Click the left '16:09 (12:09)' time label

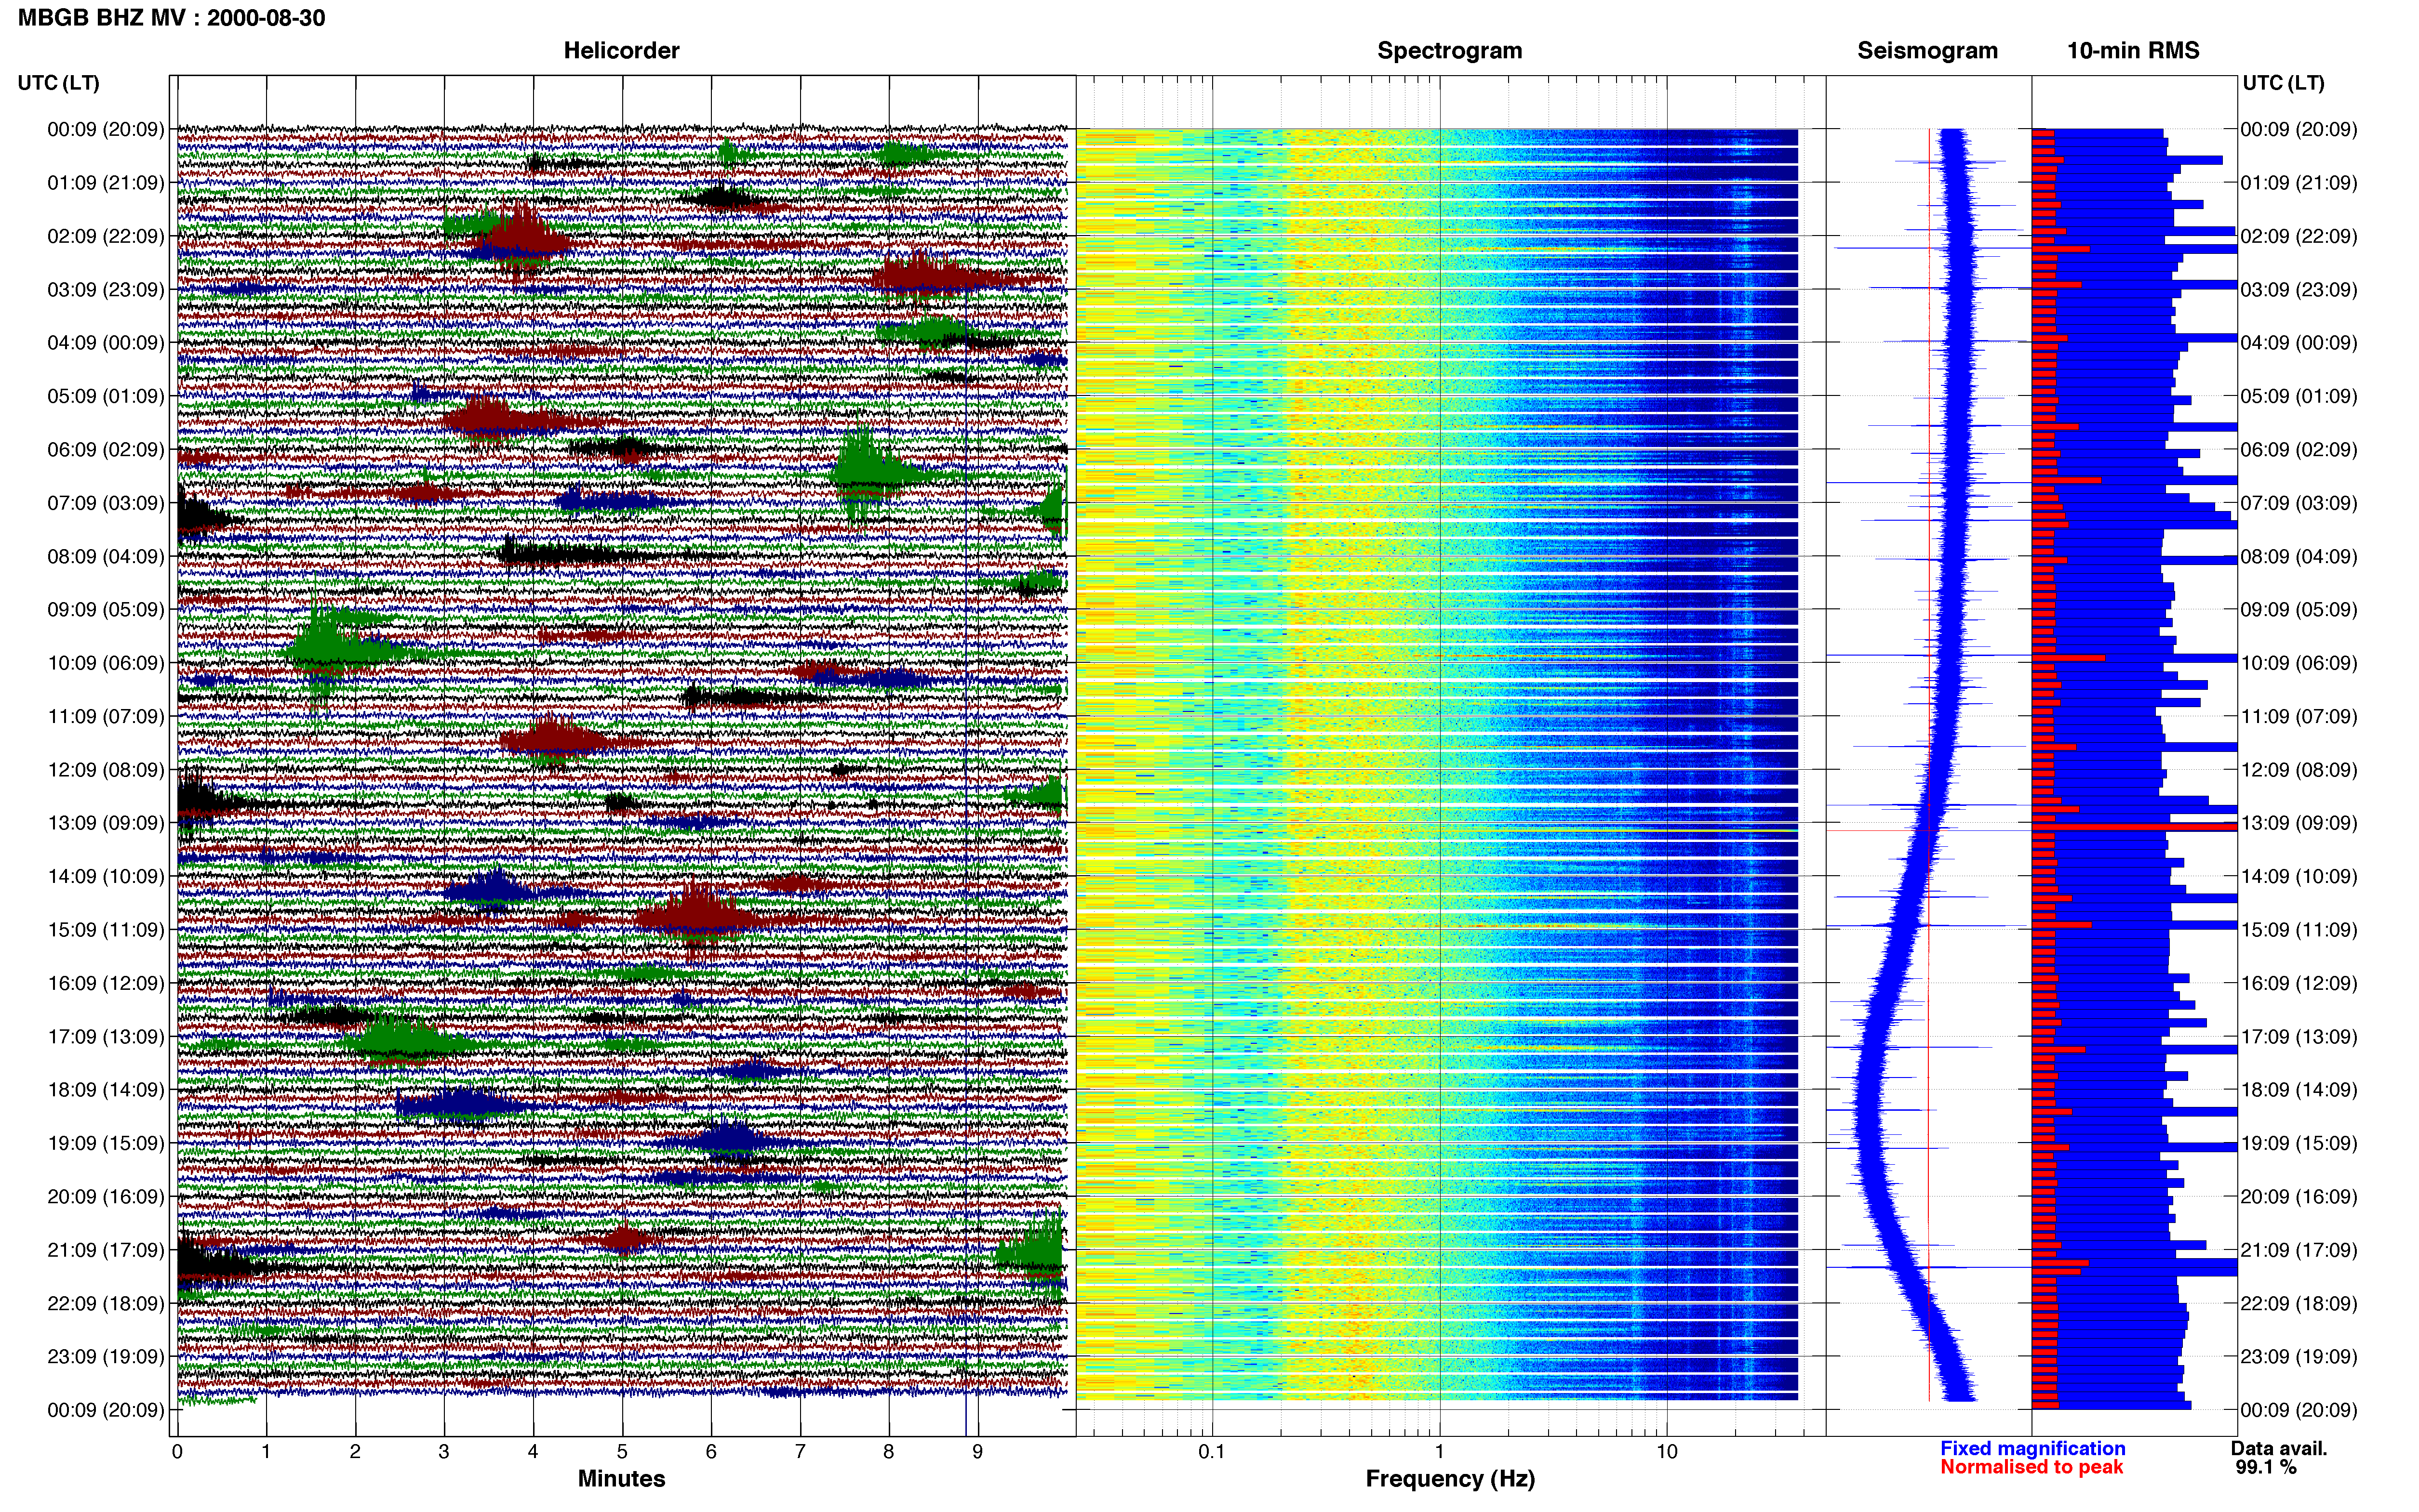105,983
